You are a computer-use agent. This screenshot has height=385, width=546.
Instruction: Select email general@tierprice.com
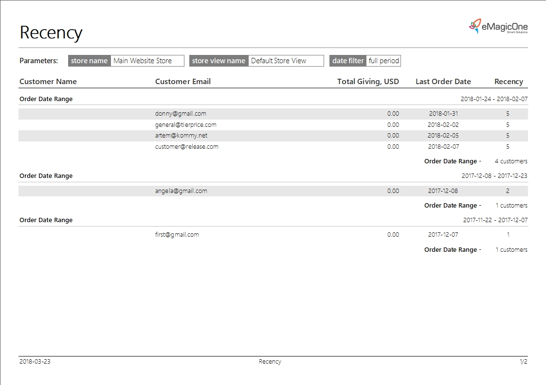coord(185,124)
